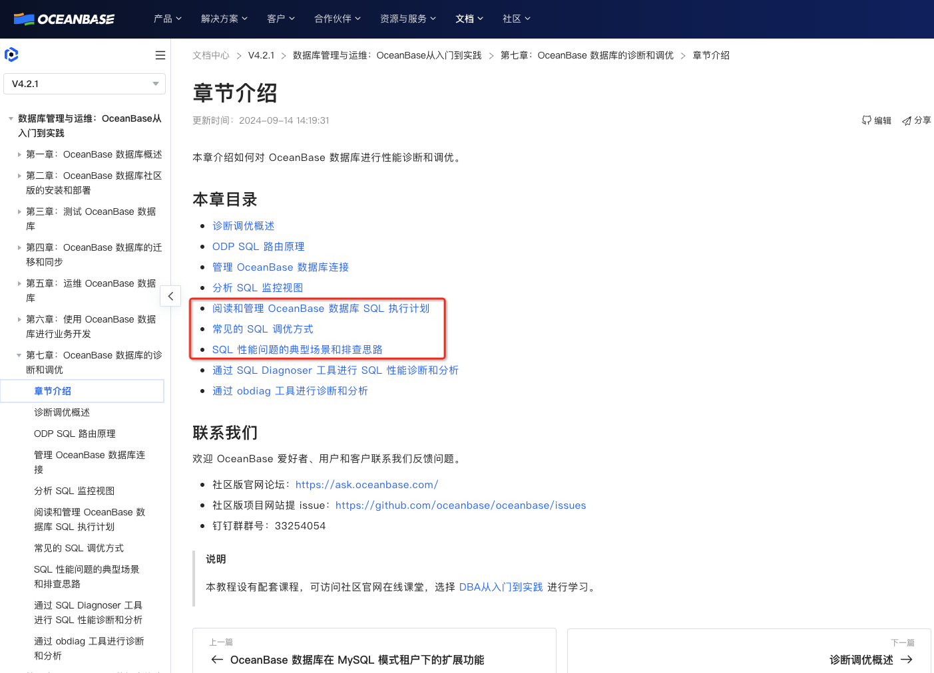Collapse 第七章：OceanBase 数据库的诊断和调优
934x673 pixels.
click(x=19, y=354)
